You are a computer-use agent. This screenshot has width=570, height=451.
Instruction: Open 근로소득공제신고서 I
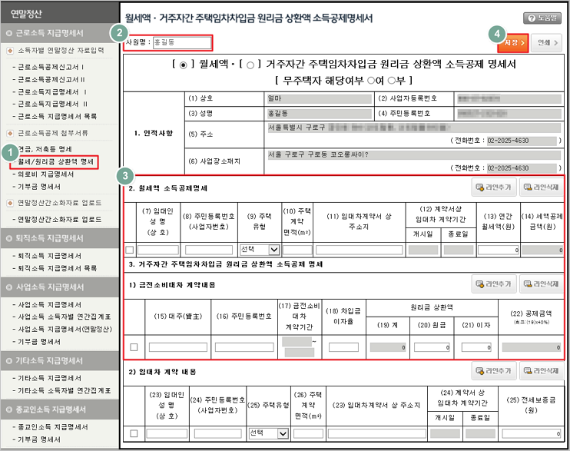coord(51,67)
